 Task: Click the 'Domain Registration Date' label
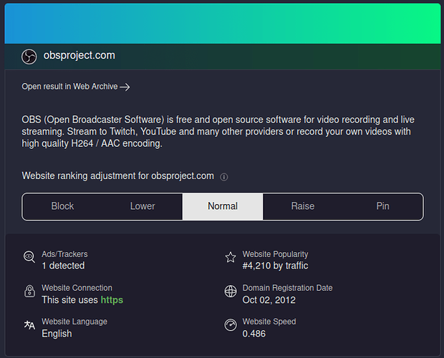[287, 288]
